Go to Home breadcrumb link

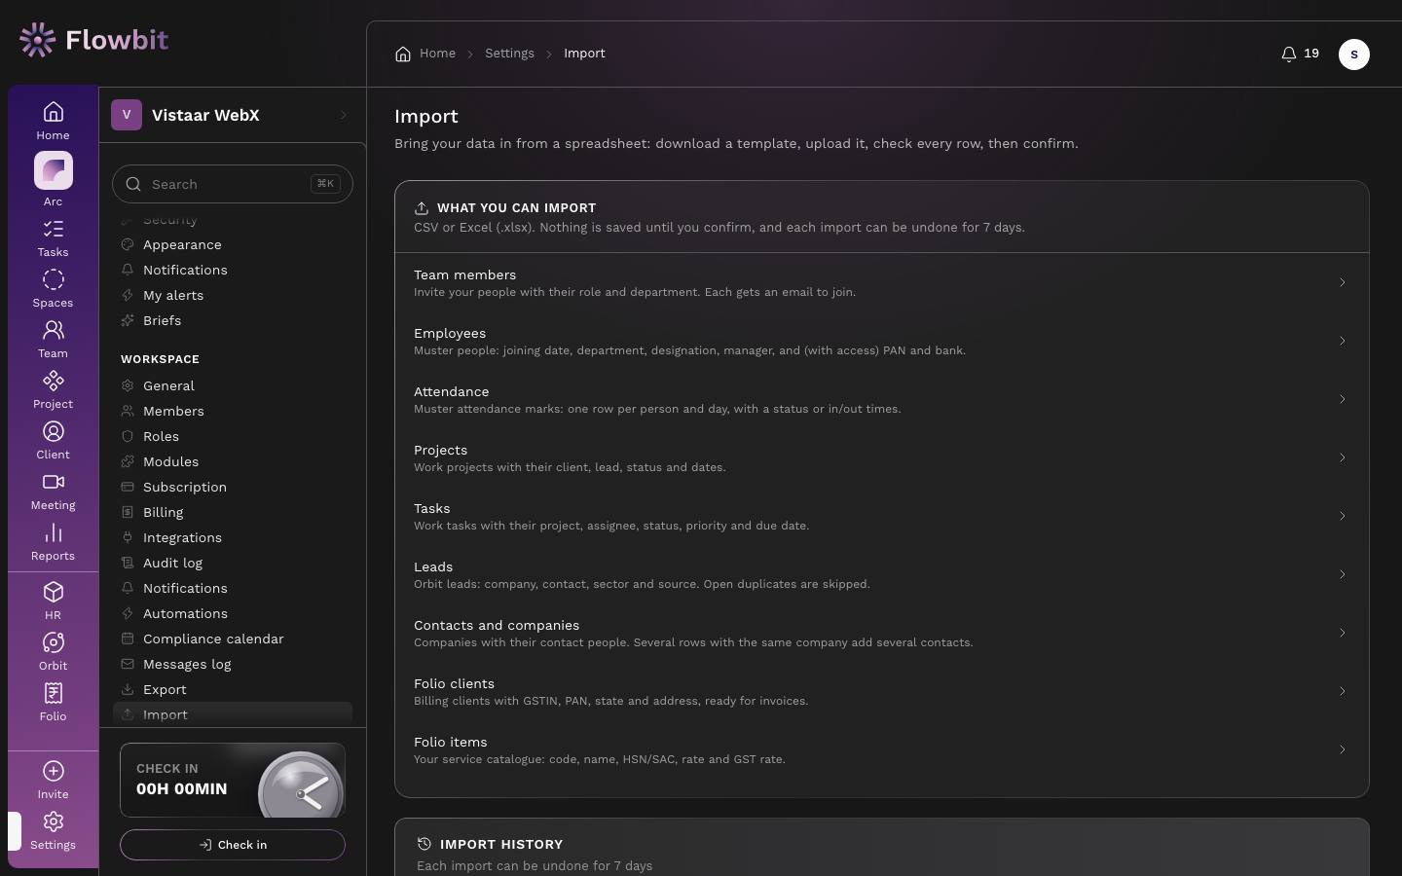click(437, 54)
